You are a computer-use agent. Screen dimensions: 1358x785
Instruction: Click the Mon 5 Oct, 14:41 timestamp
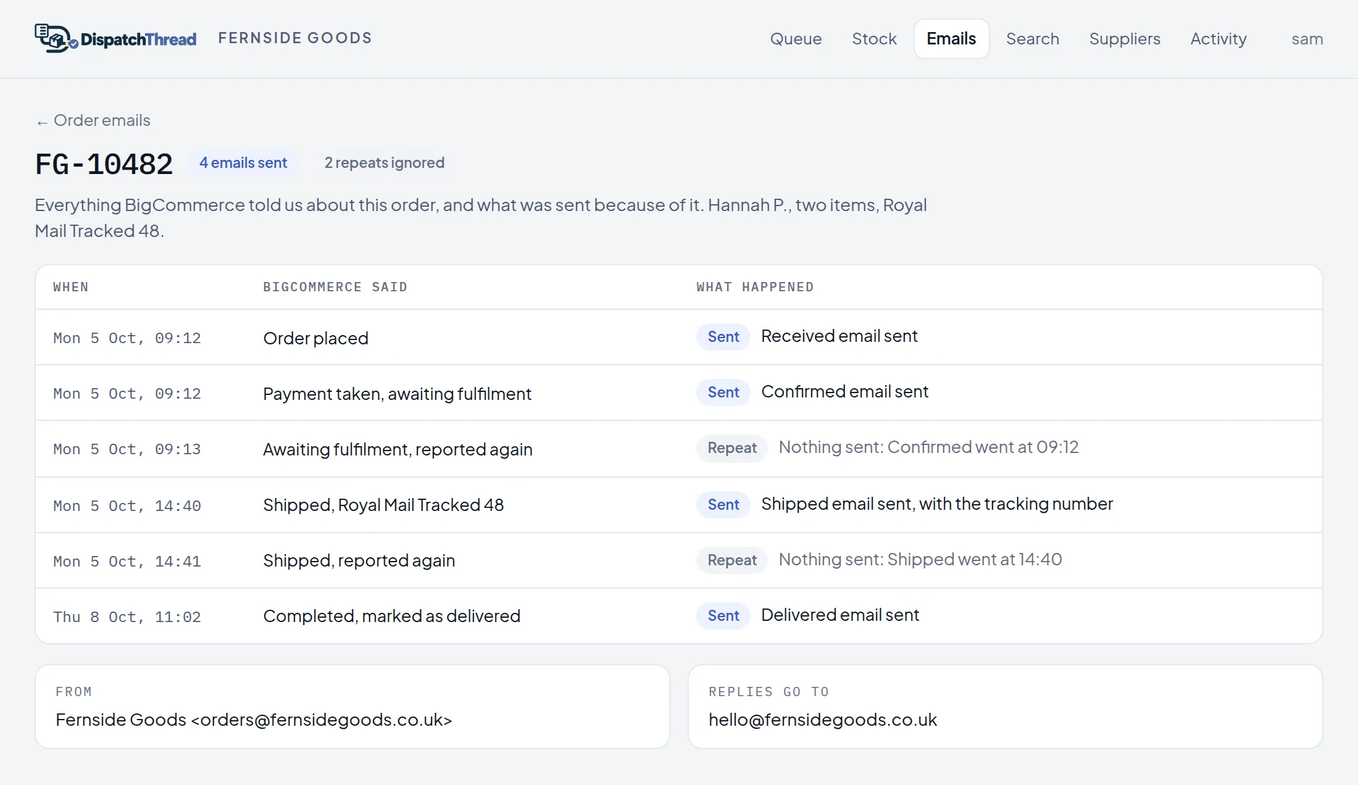[127, 562]
